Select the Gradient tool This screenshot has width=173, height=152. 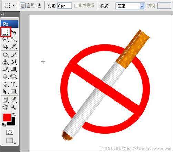pyautogui.click(x=13, y=69)
